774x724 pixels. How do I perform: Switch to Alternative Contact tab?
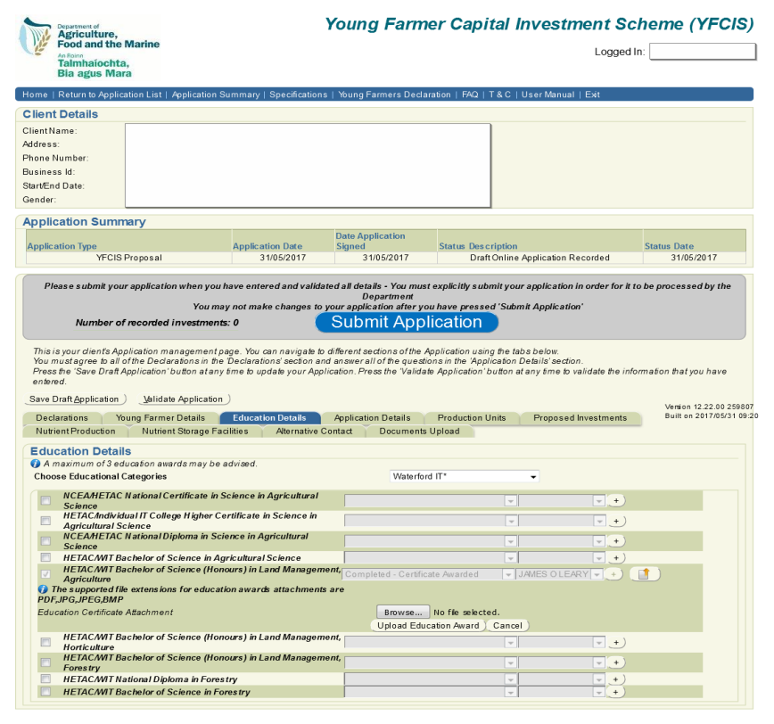coord(314,432)
